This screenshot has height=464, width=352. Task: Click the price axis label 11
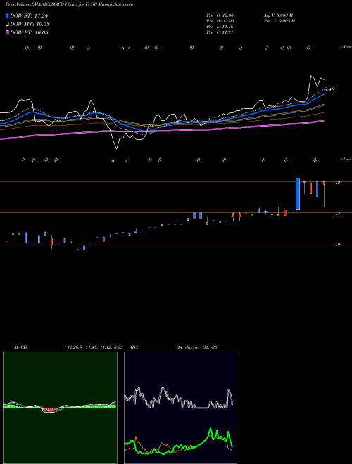337,214
